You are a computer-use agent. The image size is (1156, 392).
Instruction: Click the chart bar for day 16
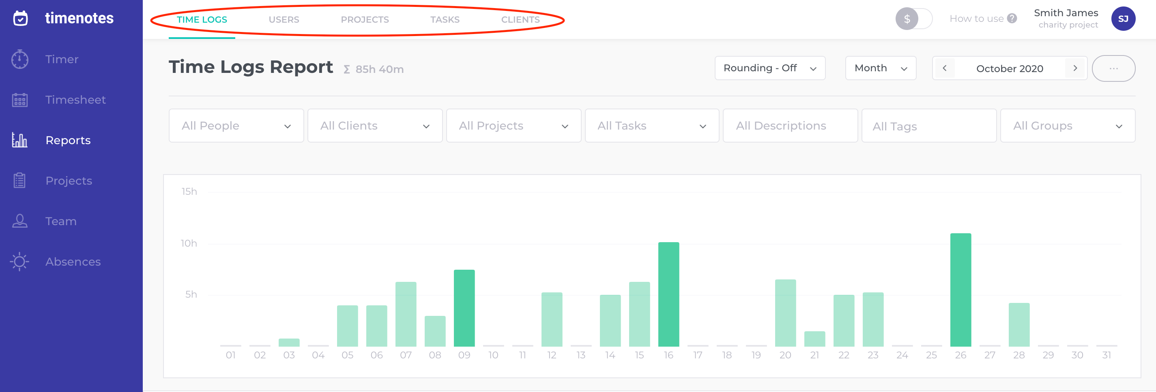[x=668, y=294]
